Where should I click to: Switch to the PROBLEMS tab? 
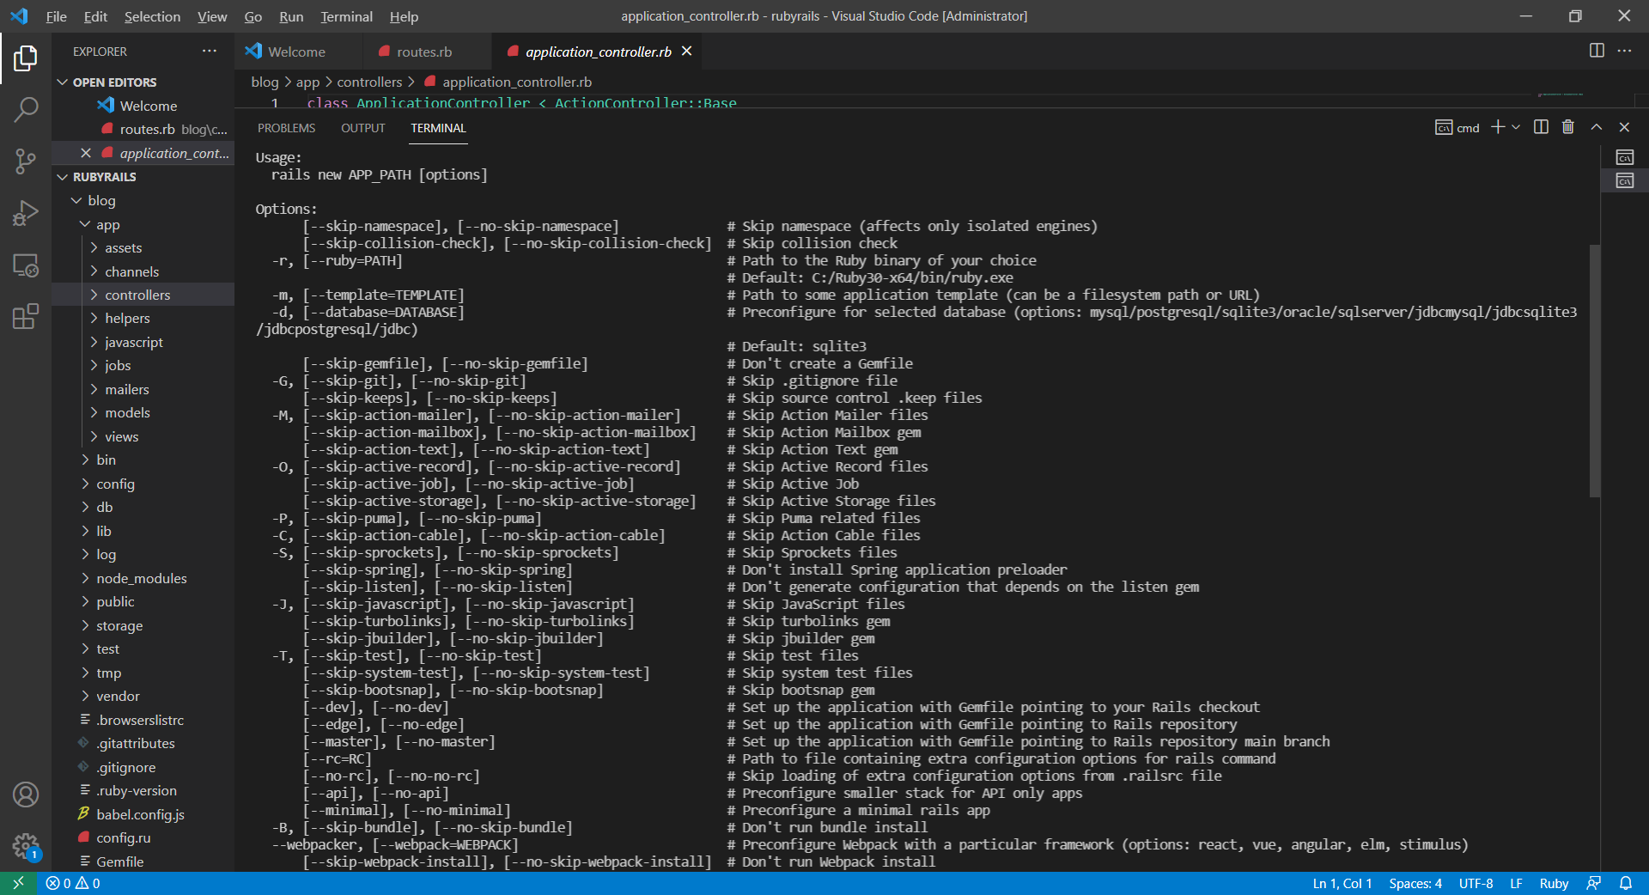[287, 128]
